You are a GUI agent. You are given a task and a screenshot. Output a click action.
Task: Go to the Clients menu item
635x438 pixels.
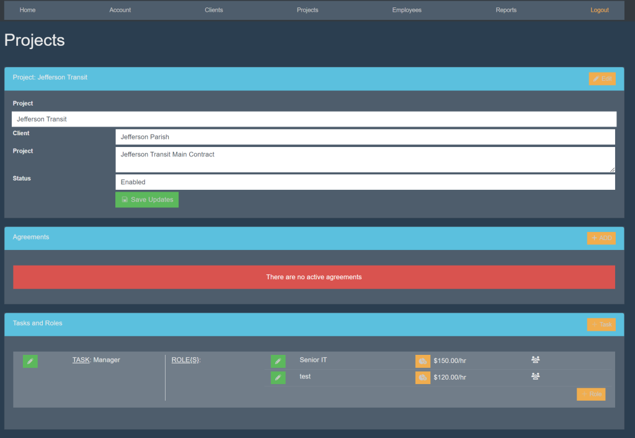click(x=214, y=10)
